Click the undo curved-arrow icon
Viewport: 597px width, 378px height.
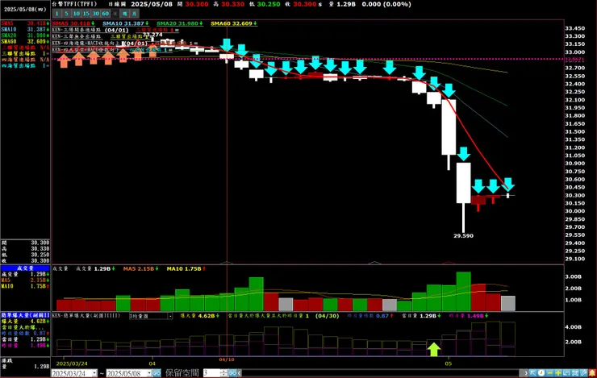click(x=566, y=373)
